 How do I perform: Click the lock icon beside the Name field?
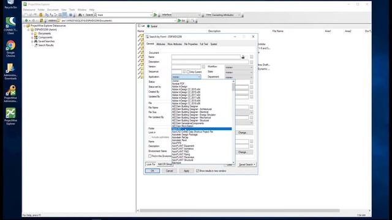click(243, 57)
